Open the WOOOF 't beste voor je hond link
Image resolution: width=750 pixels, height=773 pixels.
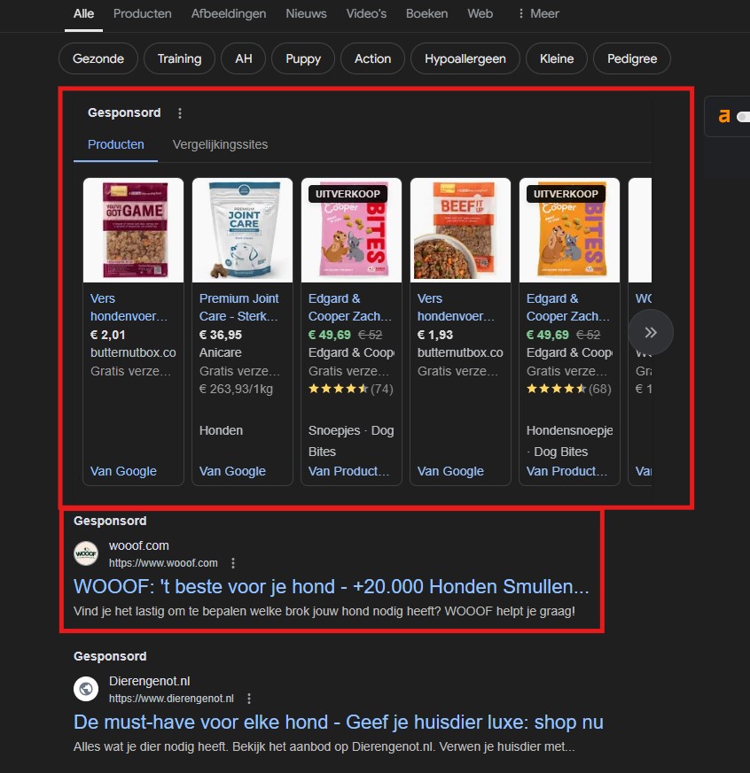(x=331, y=586)
